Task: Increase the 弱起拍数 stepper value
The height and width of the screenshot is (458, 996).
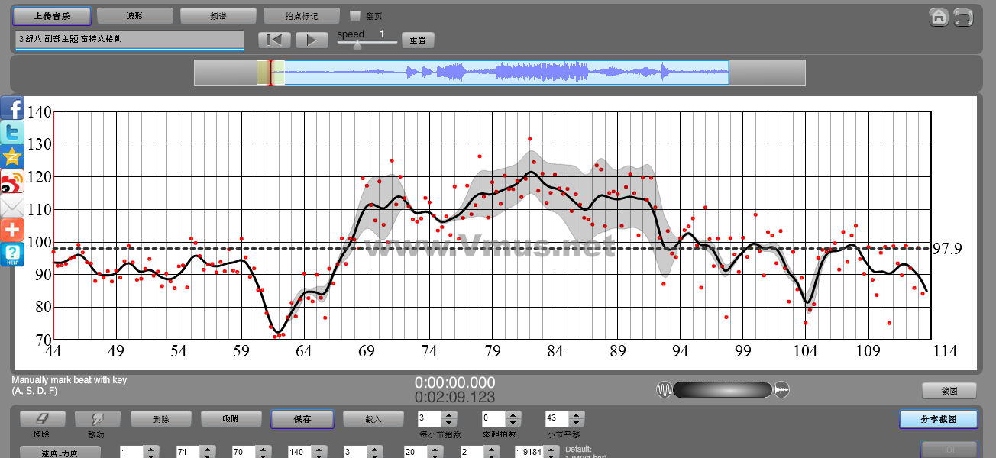Action: (513, 415)
